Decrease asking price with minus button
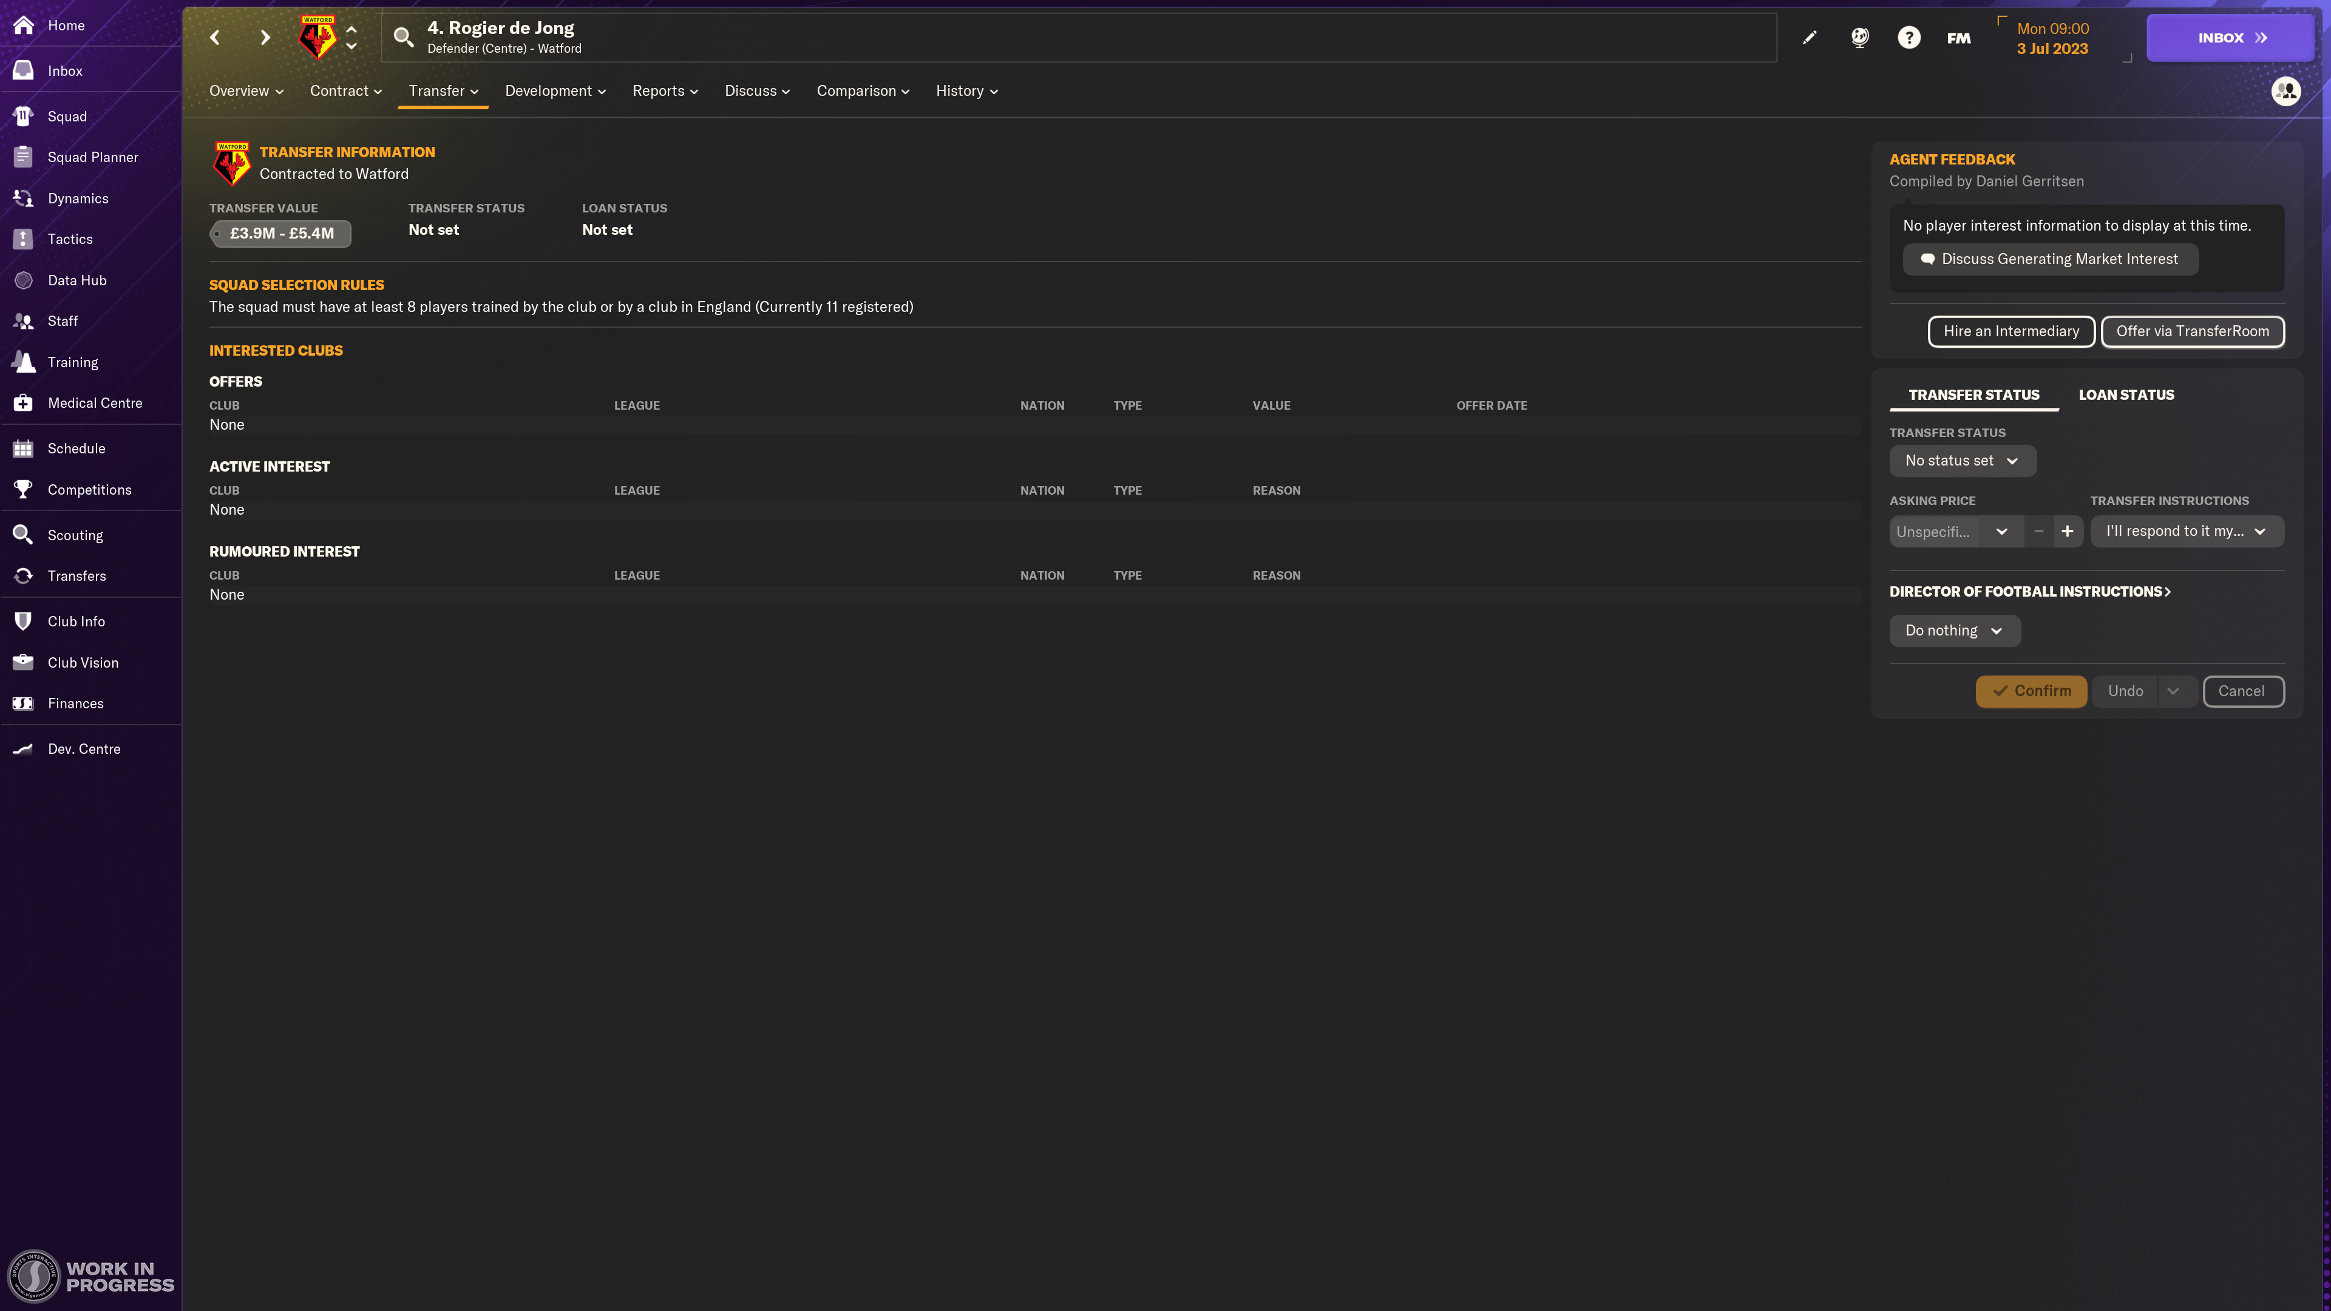The image size is (2331, 1311). tap(2038, 531)
